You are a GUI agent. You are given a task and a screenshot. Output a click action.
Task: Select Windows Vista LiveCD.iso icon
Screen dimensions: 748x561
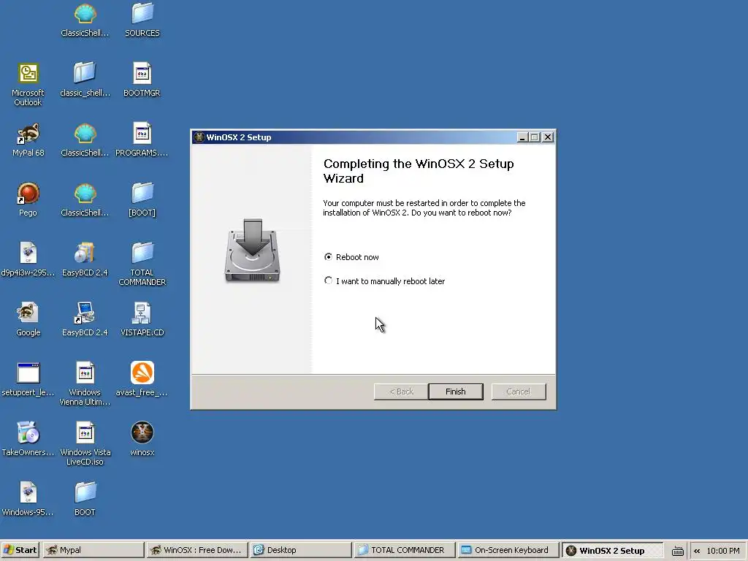85,443
